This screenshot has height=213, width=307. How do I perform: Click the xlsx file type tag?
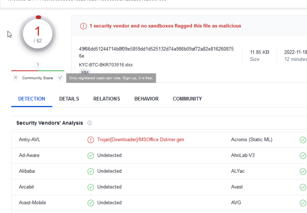85,72
